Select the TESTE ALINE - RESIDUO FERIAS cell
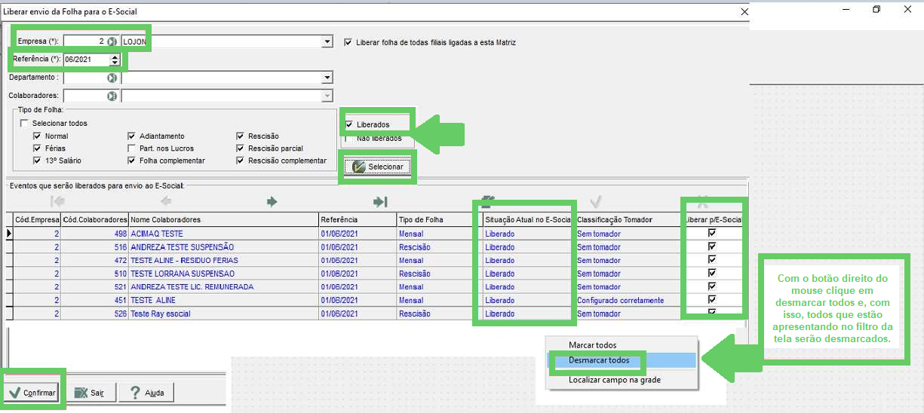The width and height of the screenshot is (924, 413). coord(223,260)
